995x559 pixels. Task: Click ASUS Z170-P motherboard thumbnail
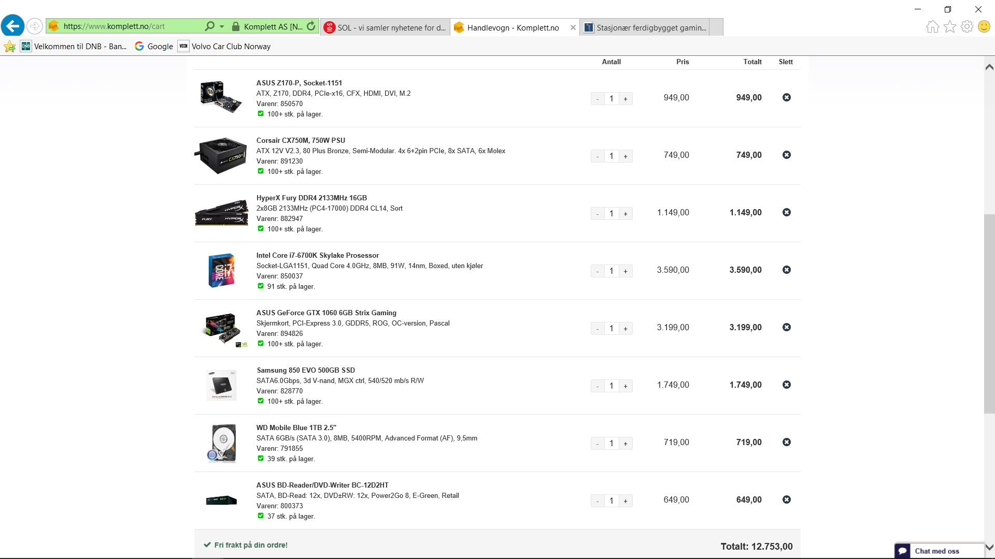coord(221,97)
